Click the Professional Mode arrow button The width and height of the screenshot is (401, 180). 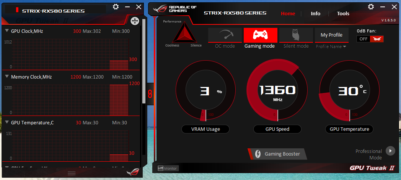point(390,151)
